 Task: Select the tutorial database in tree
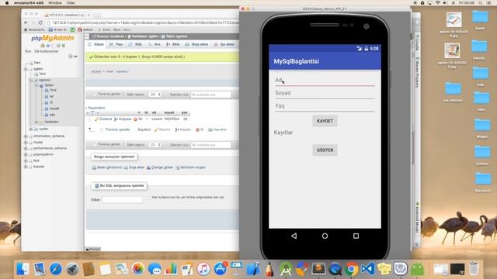tap(39, 167)
